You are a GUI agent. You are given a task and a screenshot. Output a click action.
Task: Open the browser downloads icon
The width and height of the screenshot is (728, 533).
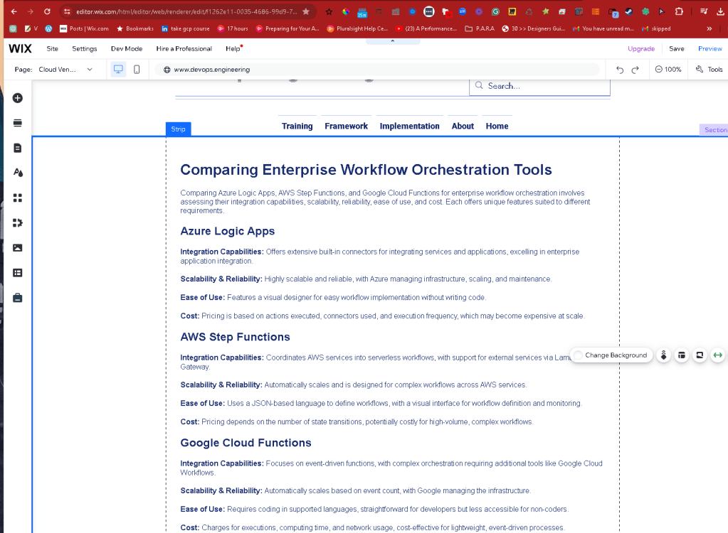[x=720, y=11]
